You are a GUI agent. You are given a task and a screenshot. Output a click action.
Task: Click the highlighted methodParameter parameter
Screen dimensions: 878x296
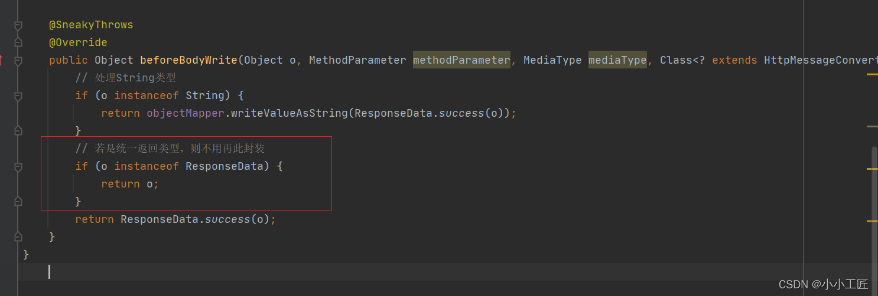461,60
